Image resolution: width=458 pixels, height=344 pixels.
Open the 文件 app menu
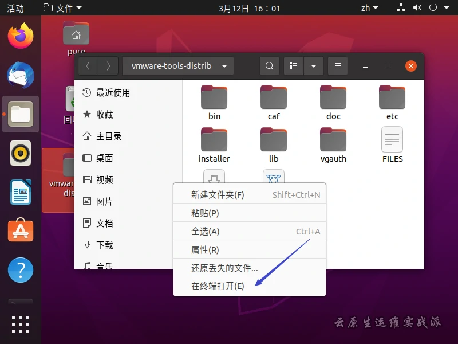click(62, 8)
